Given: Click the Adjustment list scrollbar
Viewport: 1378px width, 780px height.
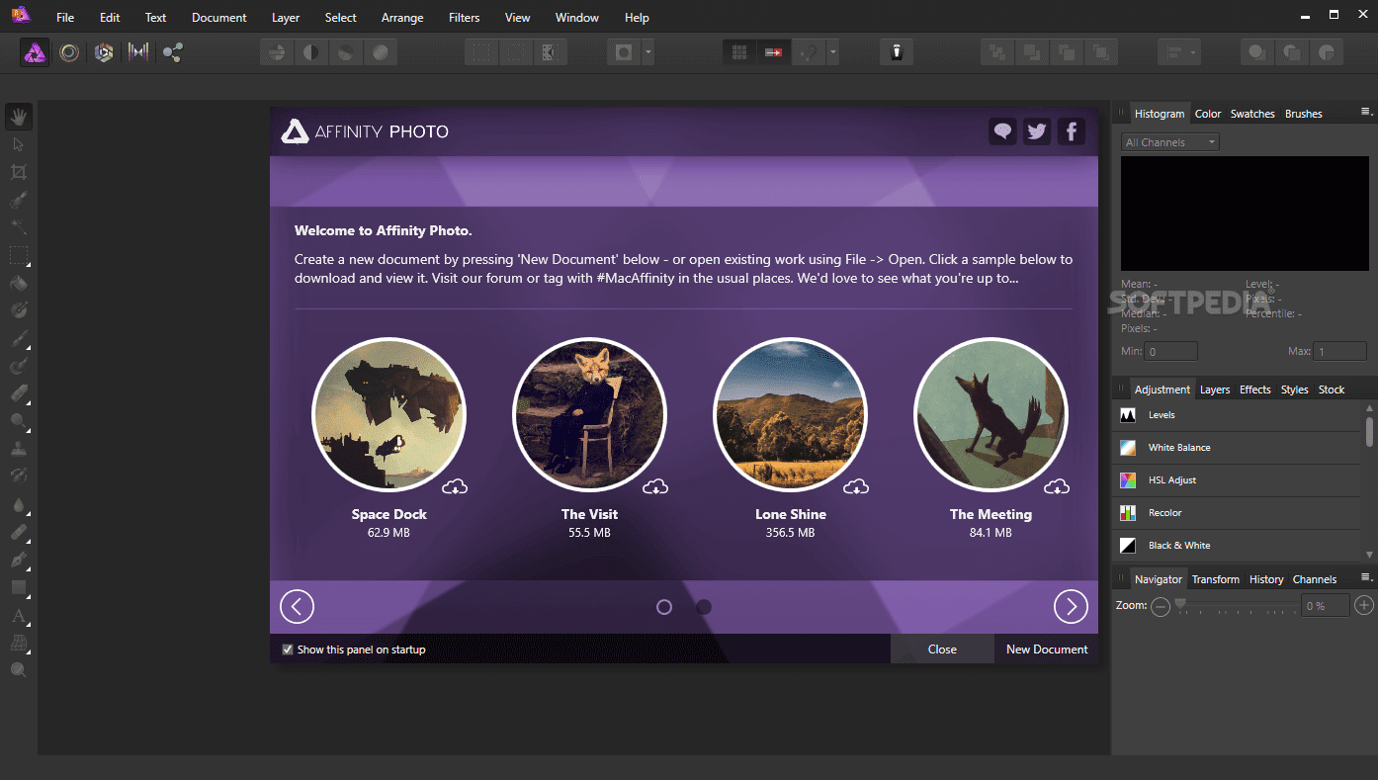Looking at the screenshot, I should 1370,431.
